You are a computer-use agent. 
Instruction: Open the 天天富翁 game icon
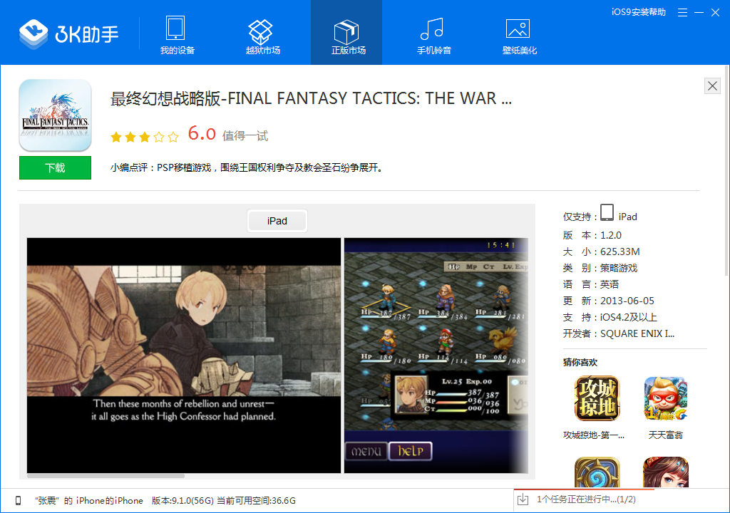point(666,398)
